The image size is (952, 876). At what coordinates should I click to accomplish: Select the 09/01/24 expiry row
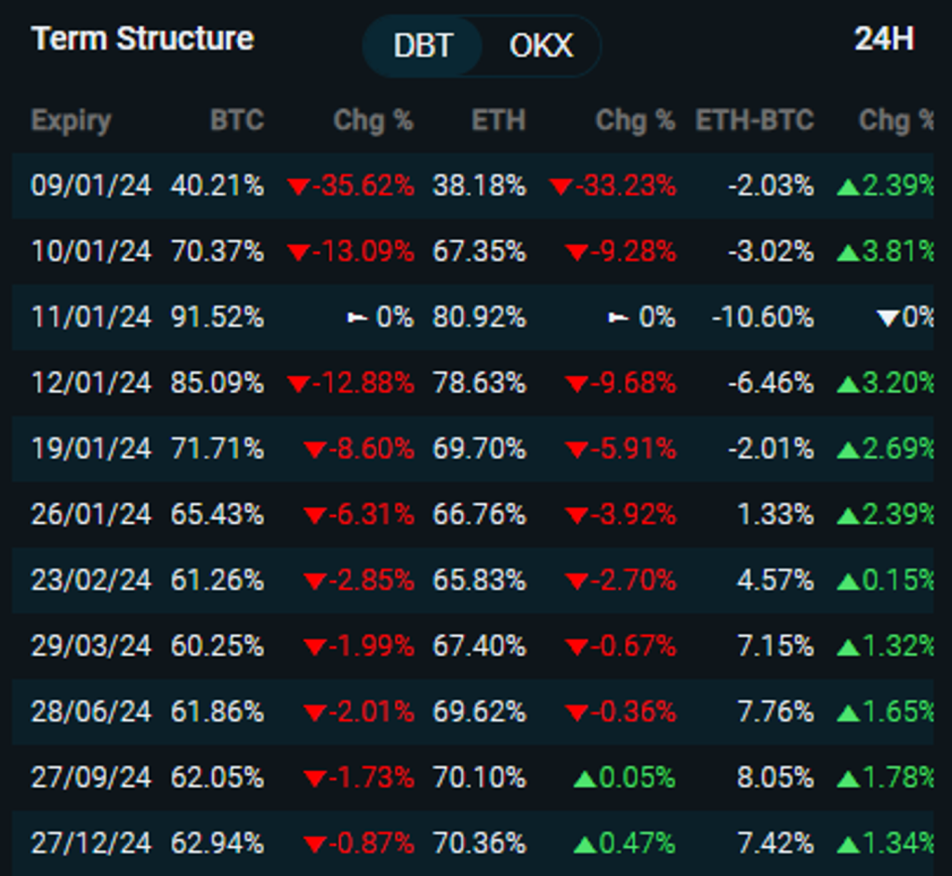point(90,186)
